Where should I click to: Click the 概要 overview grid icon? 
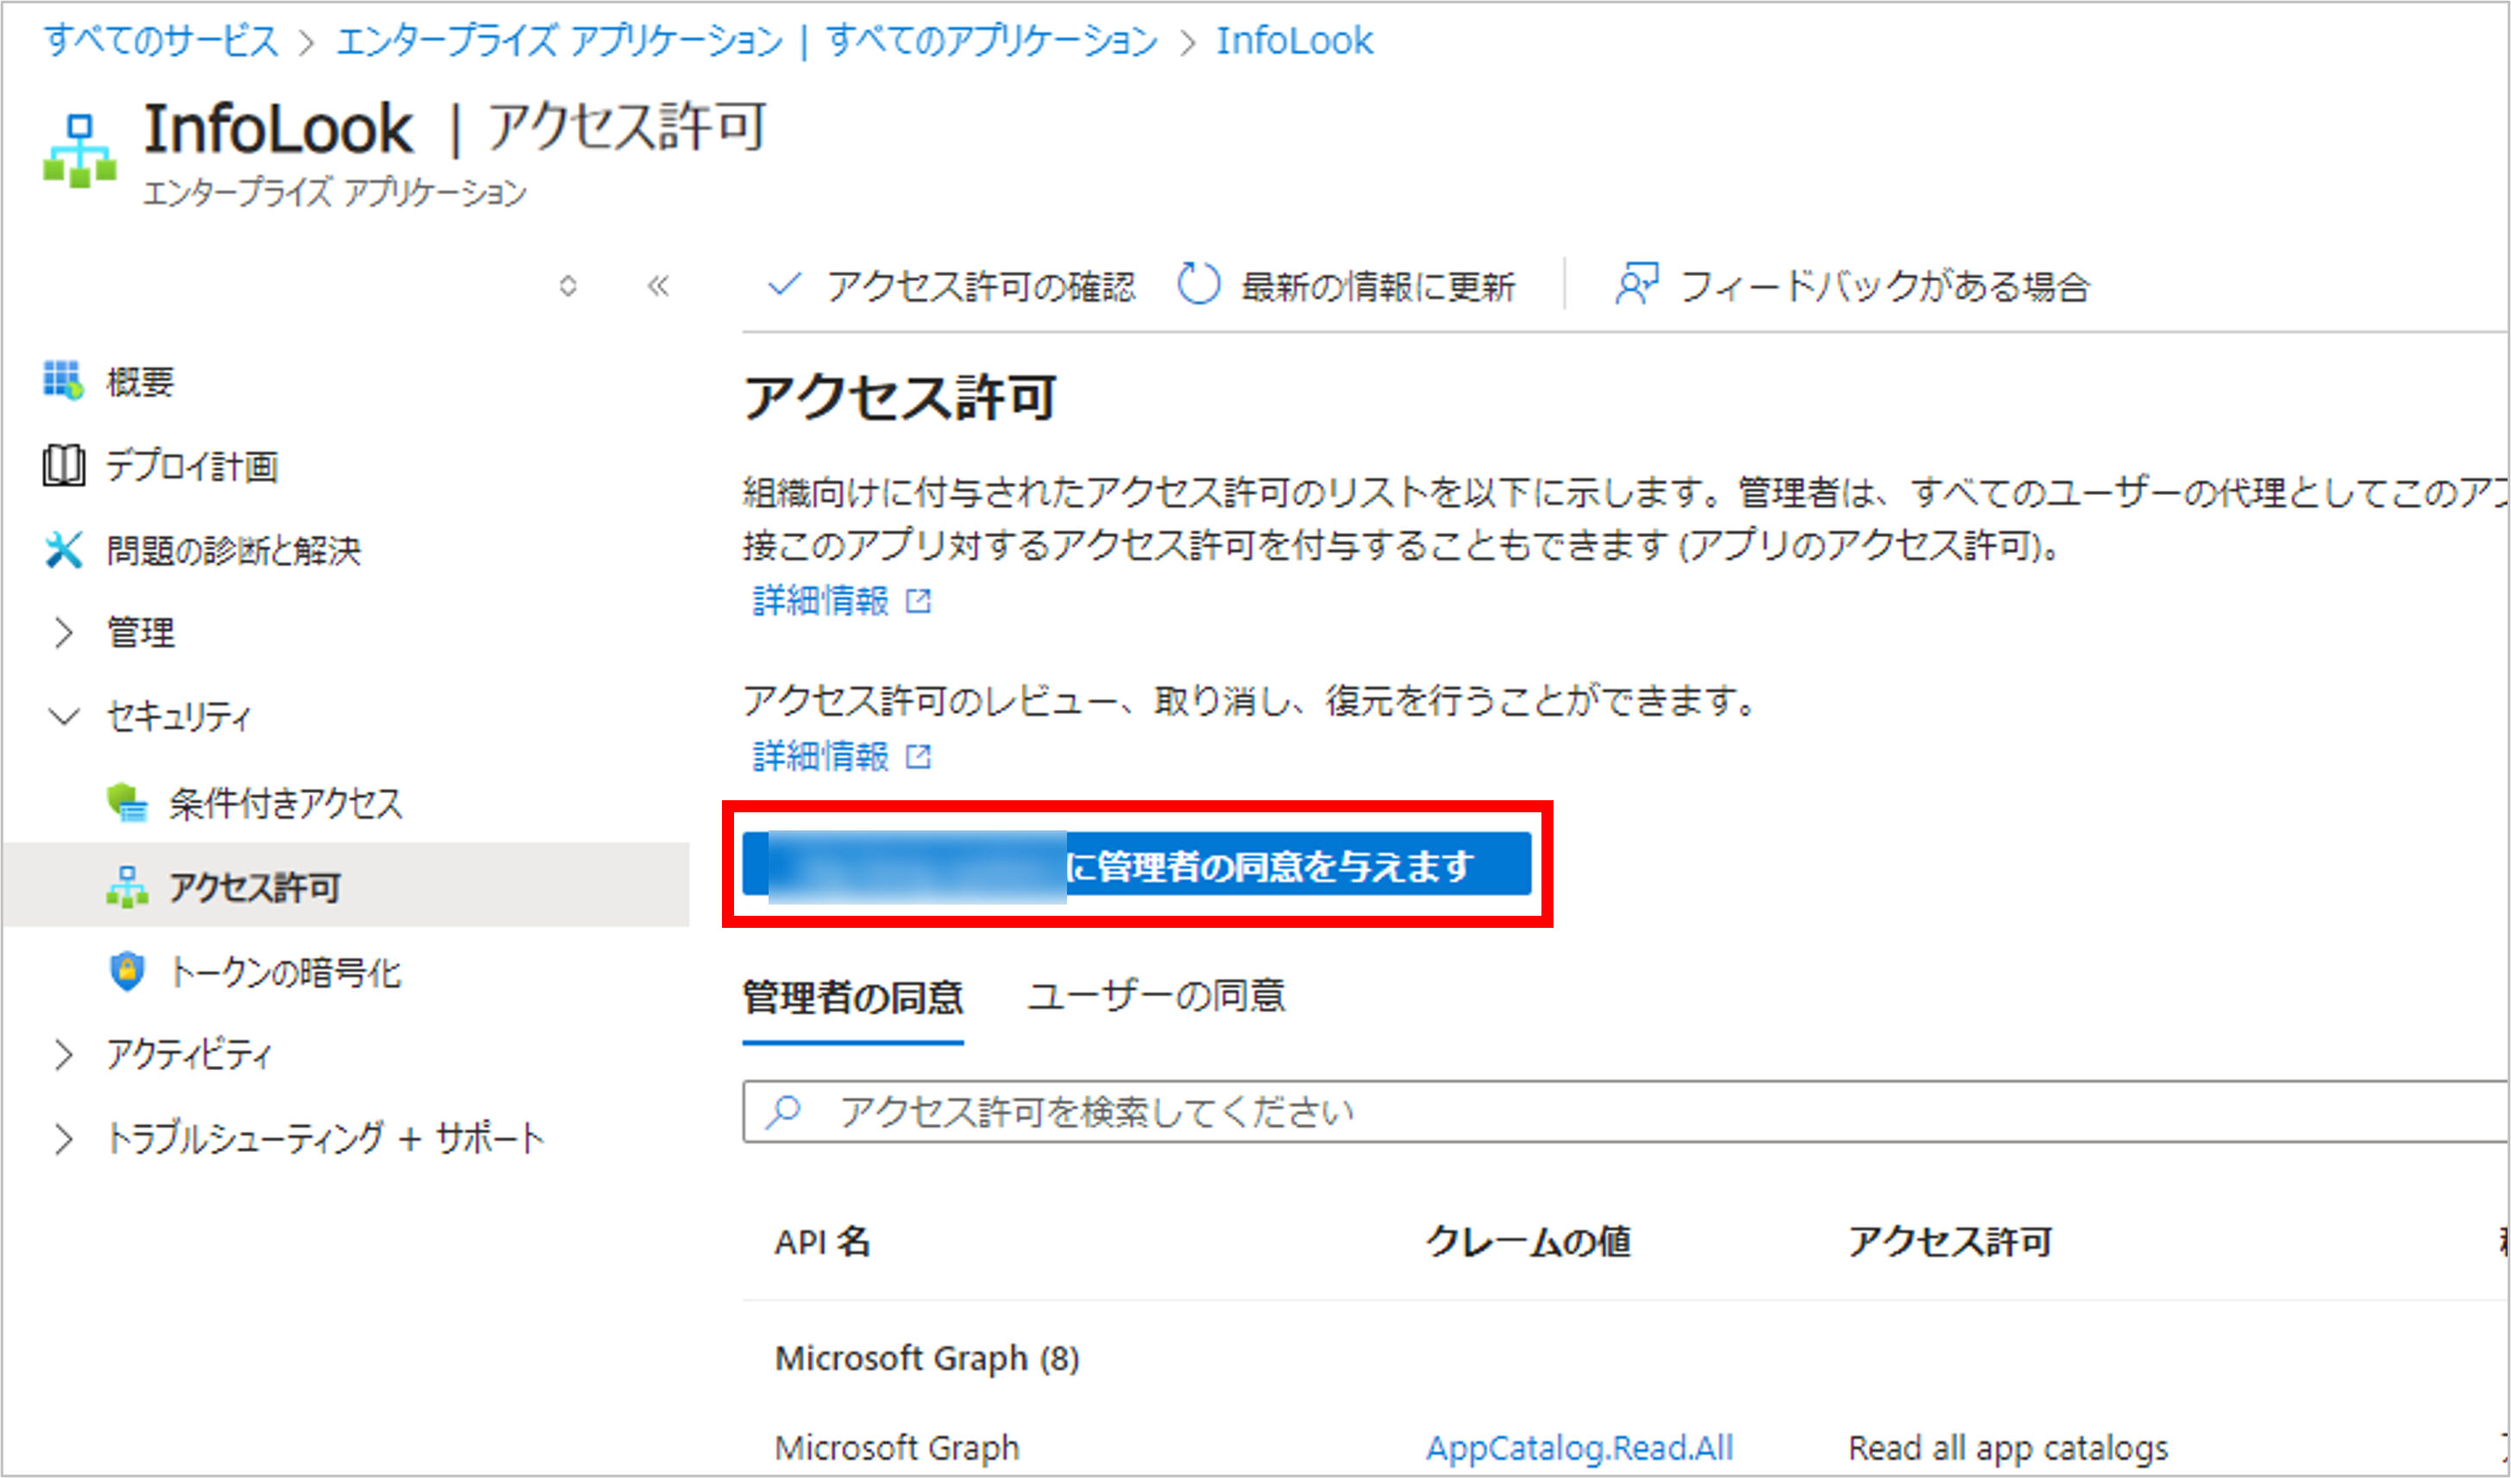point(63,380)
